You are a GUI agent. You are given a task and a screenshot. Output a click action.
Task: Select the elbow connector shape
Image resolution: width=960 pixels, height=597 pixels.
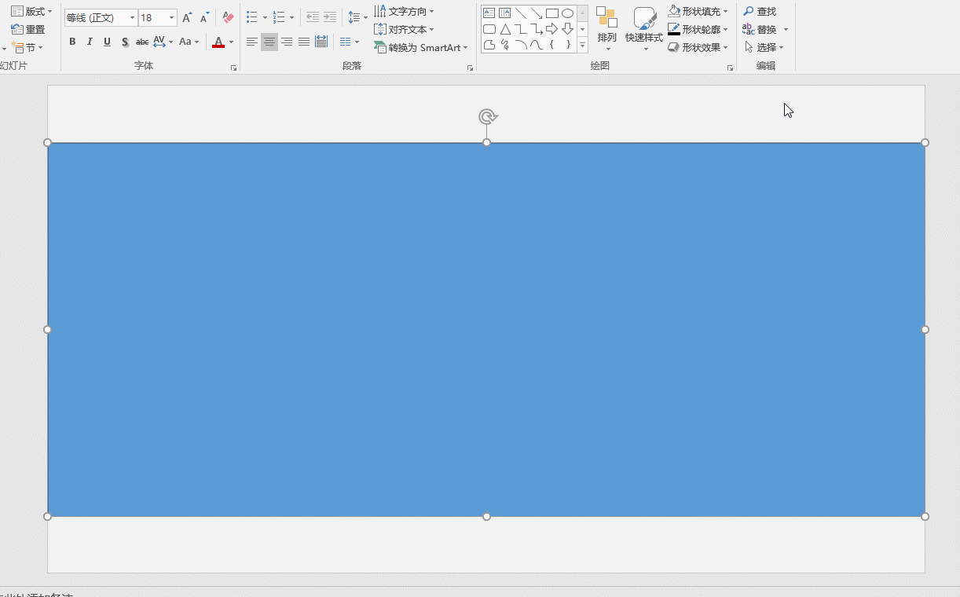(x=520, y=29)
